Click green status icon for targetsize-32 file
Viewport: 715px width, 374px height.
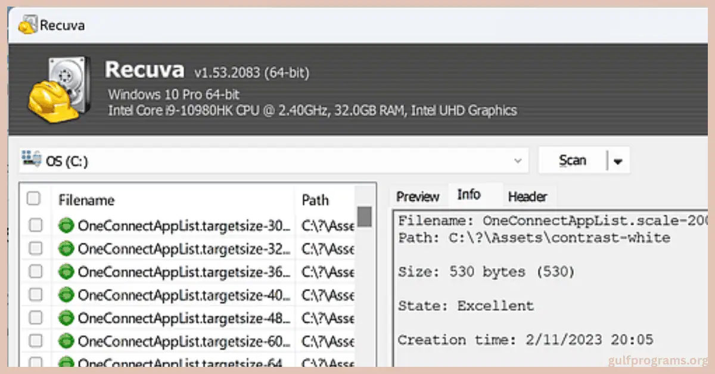[66, 248]
